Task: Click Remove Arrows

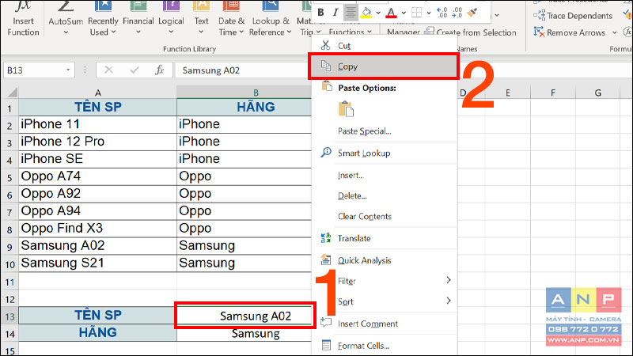Action: (569, 32)
